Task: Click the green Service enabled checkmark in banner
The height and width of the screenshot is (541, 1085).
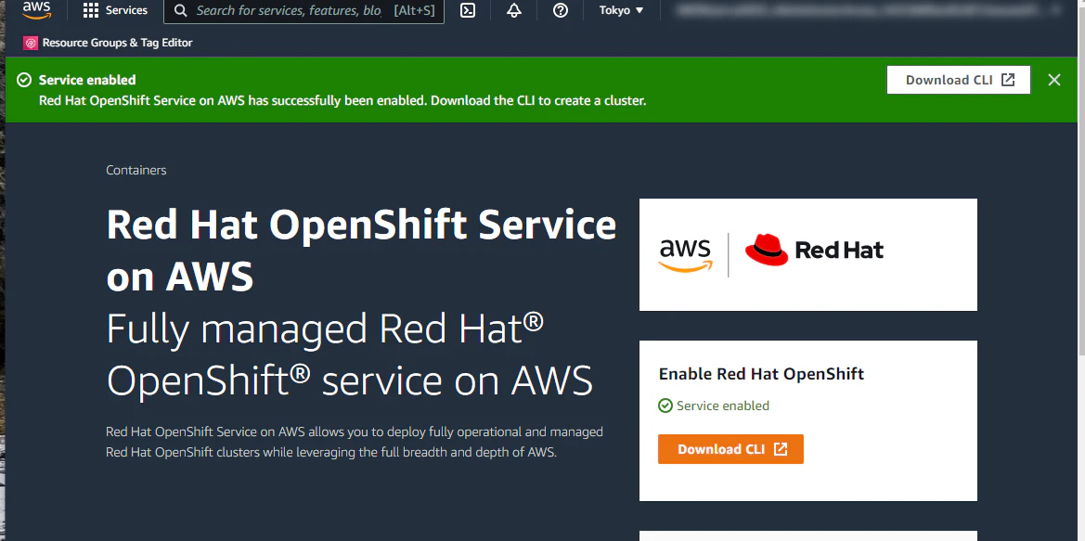Action: pyautogui.click(x=24, y=80)
